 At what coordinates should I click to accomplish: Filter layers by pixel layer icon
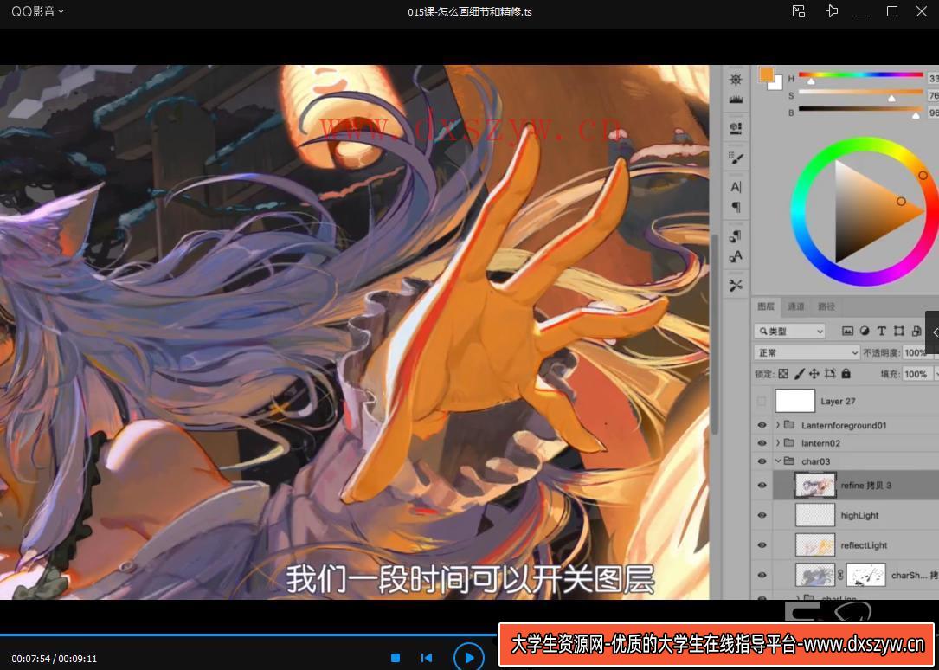pos(847,332)
